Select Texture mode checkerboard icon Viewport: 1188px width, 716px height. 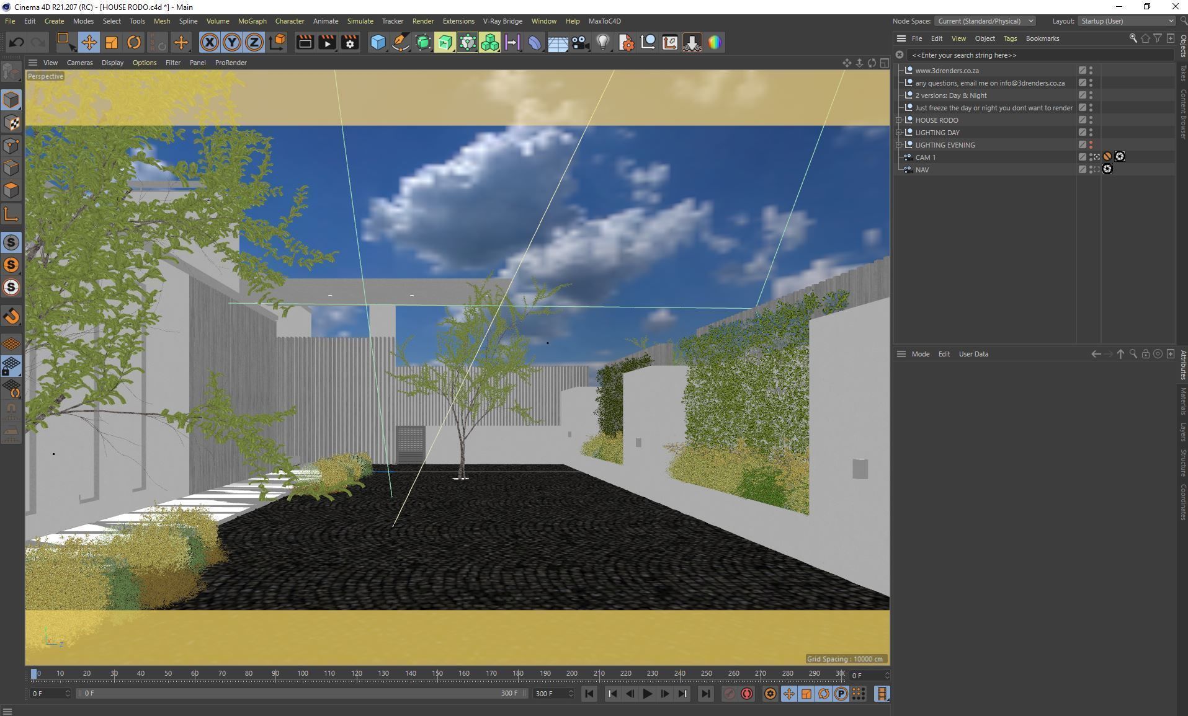(11, 123)
